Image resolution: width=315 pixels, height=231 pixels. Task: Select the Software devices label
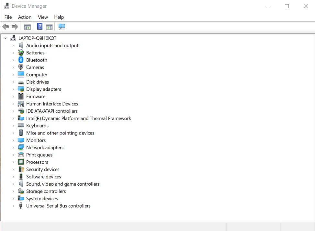[x=44, y=177]
